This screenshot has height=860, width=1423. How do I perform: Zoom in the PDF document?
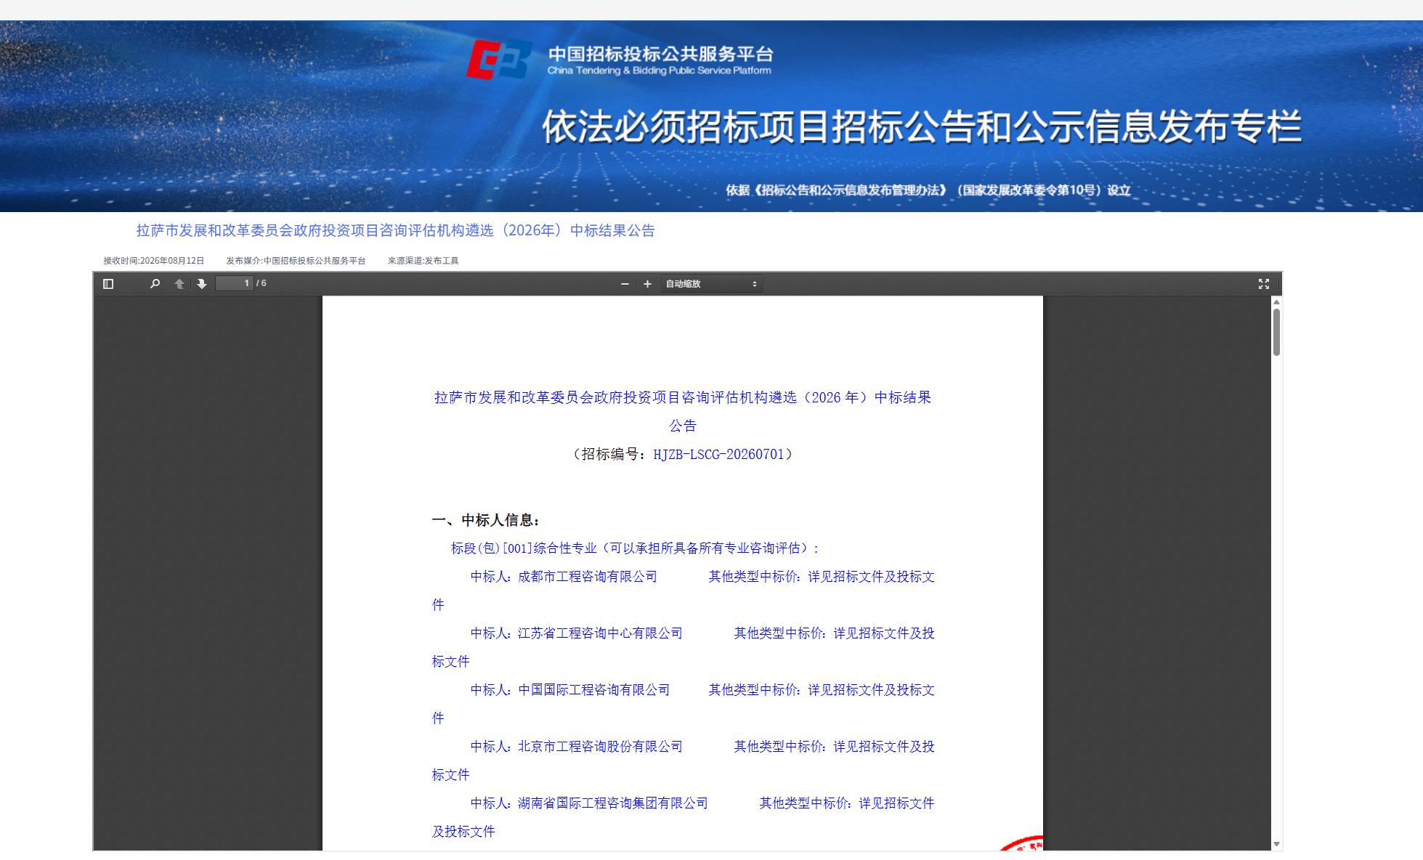[x=647, y=284]
